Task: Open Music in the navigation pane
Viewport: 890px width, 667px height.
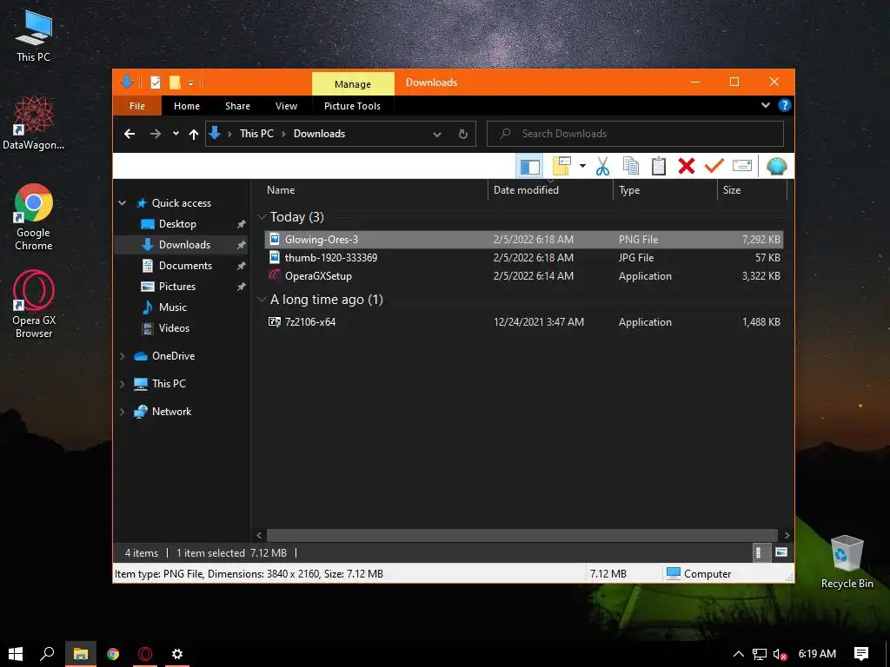Action: click(173, 307)
